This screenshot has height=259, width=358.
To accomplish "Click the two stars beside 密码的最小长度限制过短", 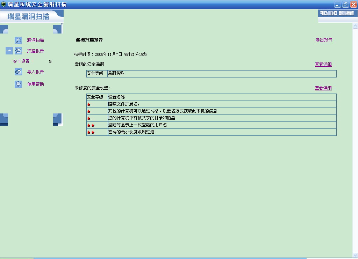I will (x=91, y=132).
